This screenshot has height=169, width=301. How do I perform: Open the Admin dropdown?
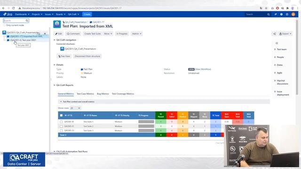pos(137,34)
